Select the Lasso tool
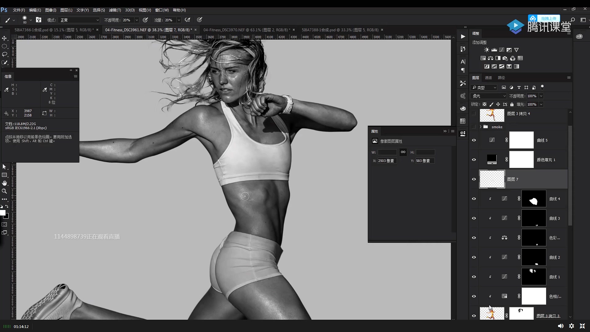Viewport: 590px width, 332px height. [4, 54]
